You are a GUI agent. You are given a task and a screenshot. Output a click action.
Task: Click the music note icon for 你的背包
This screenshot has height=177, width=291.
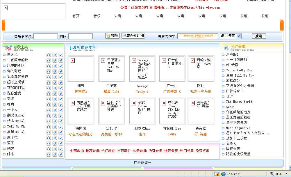point(61,71)
